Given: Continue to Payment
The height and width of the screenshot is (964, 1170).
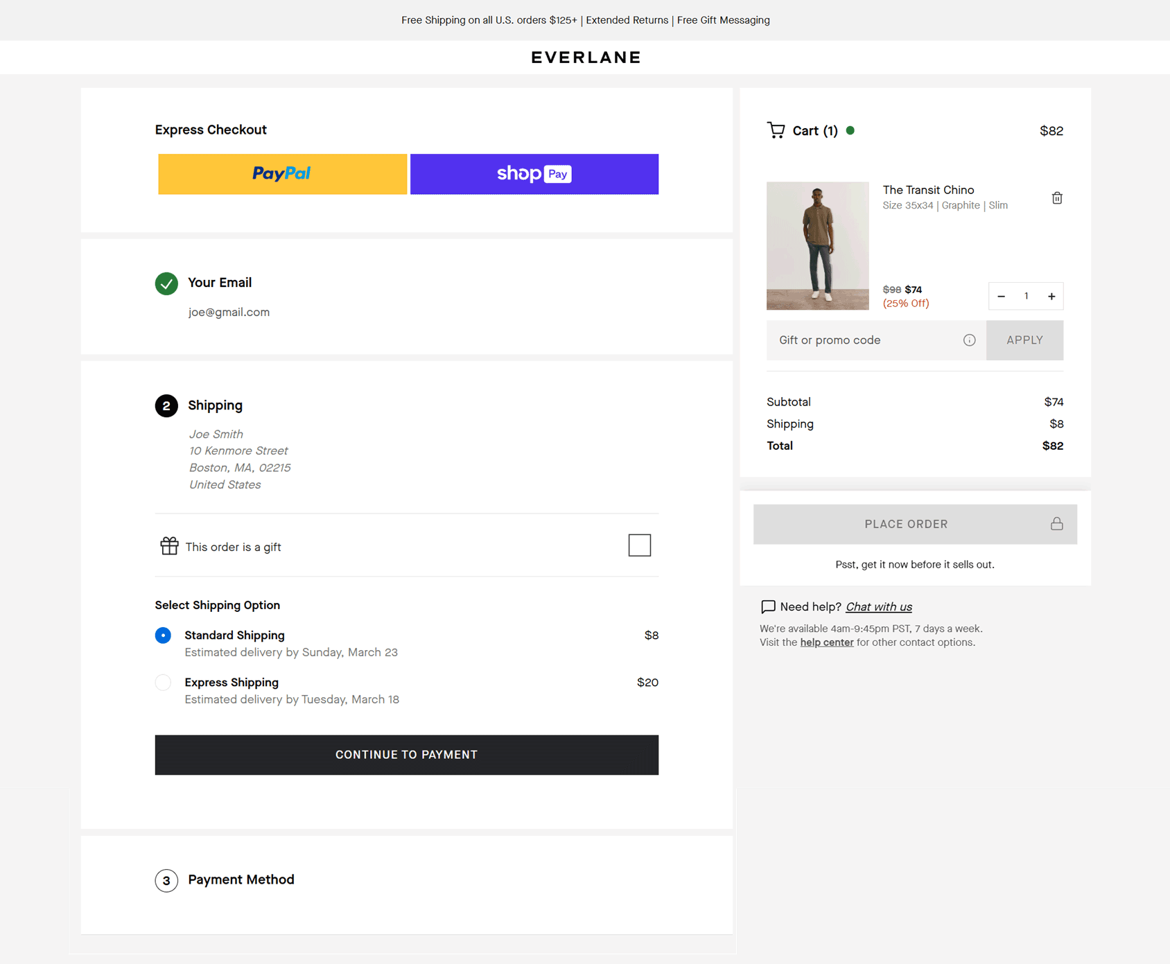Looking at the screenshot, I should (407, 755).
